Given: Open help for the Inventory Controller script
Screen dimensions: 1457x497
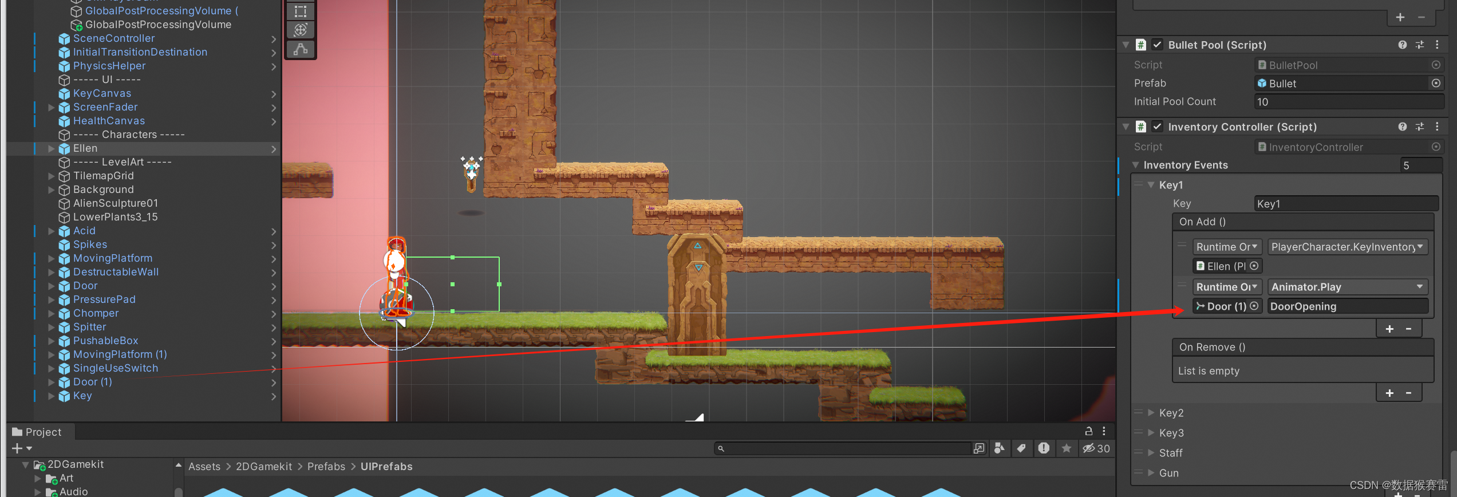Looking at the screenshot, I should tap(1402, 127).
